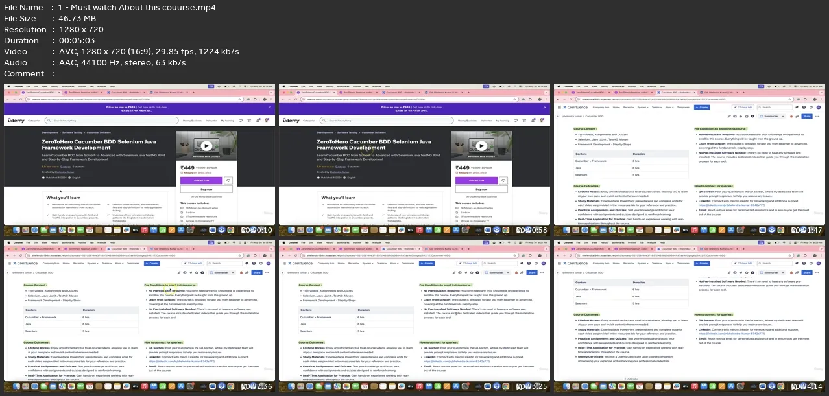The image size is (829, 396).
Task: Select Cucumber + Framework cell in 0:01:47 frame
Action: coord(603,161)
